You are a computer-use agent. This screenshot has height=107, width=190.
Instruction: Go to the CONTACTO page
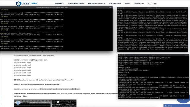(139, 4)
